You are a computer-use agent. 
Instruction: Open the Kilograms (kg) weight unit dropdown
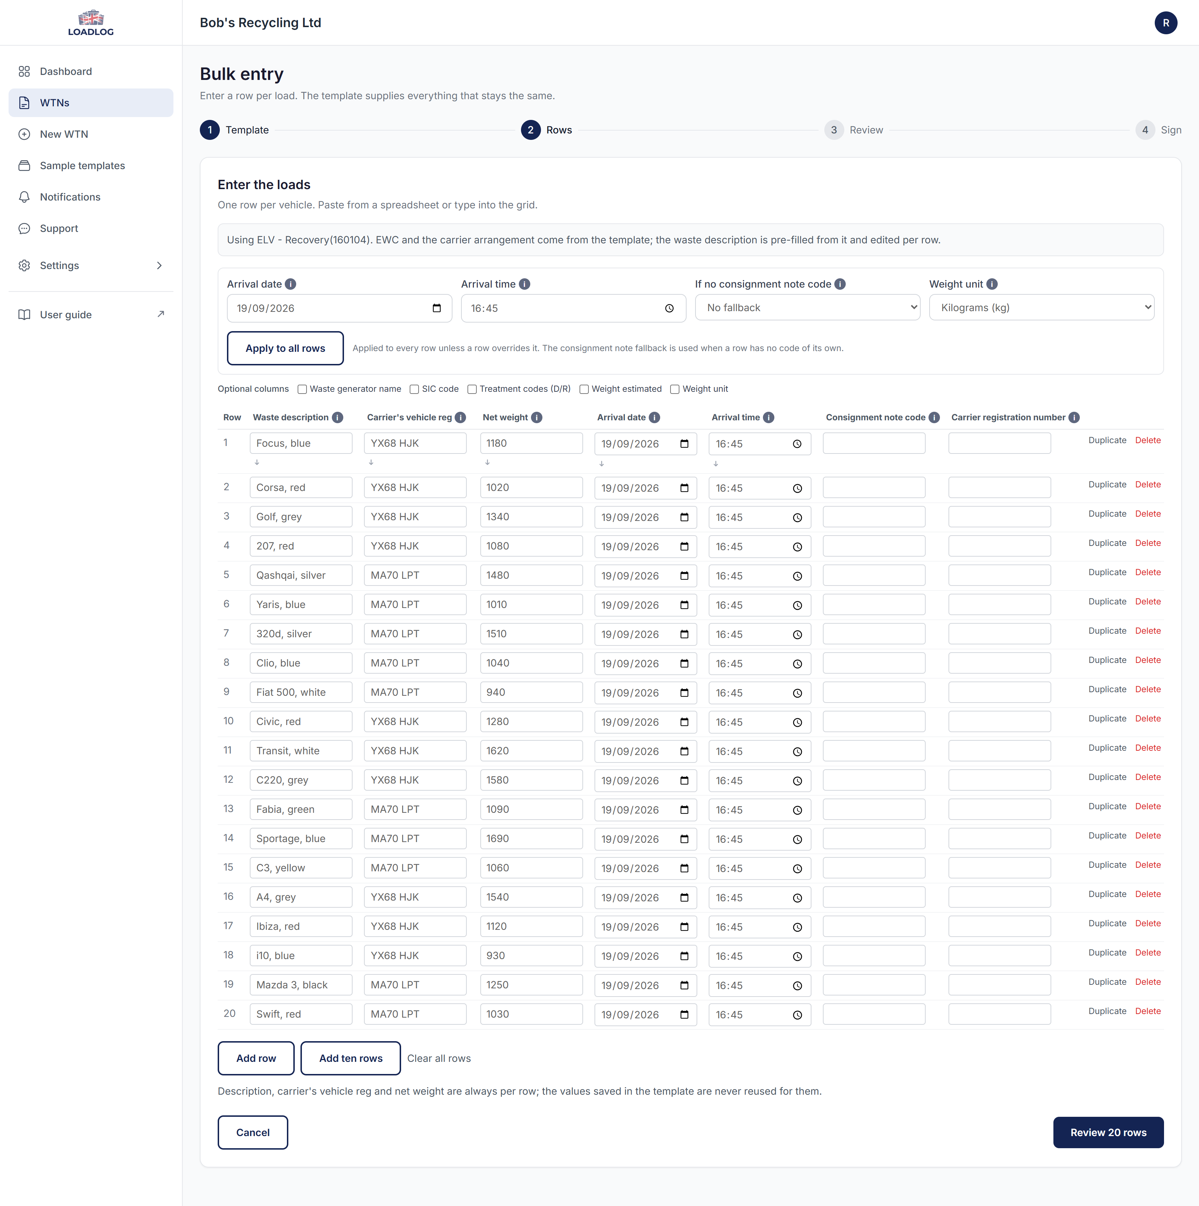[1041, 308]
